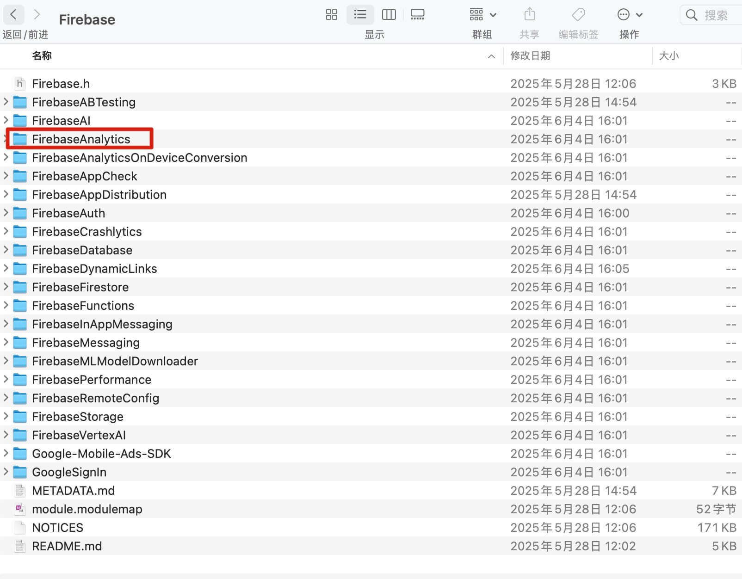Expand the FirebaseDynamicLinks folder
The image size is (742, 579).
coord(6,268)
